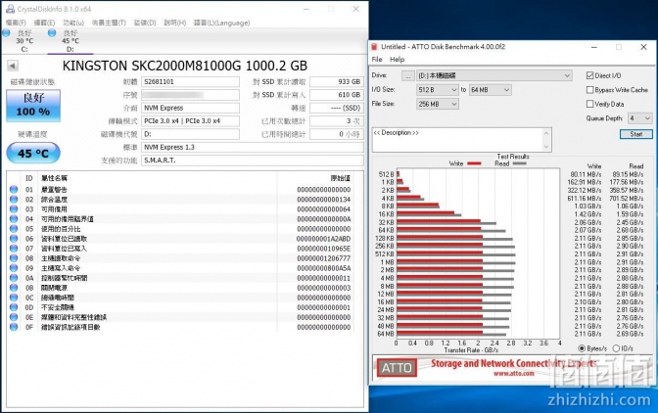Toggle Direct I/O checkbox in ATTO

[589, 75]
